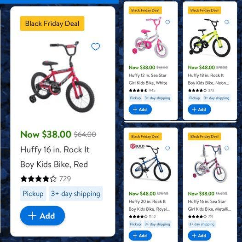This screenshot has height=242, width=242.
Task: Open the Huffy 16 in. Rock It Red title link
Action: pyautogui.click(x=55, y=157)
